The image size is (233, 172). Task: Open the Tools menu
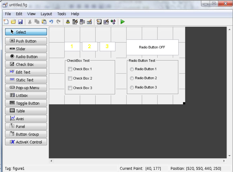pyautogui.click(x=62, y=14)
